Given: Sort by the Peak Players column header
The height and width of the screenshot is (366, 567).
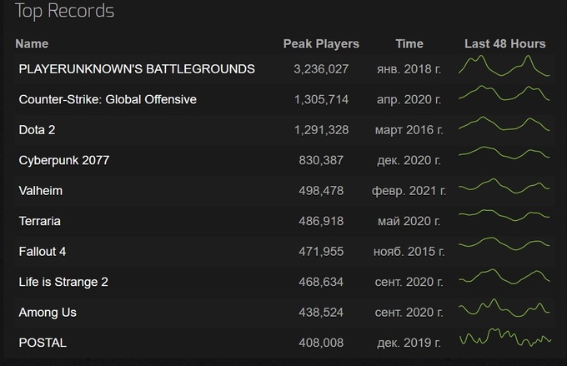Looking at the screenshot, I should (x=321, y=43).
